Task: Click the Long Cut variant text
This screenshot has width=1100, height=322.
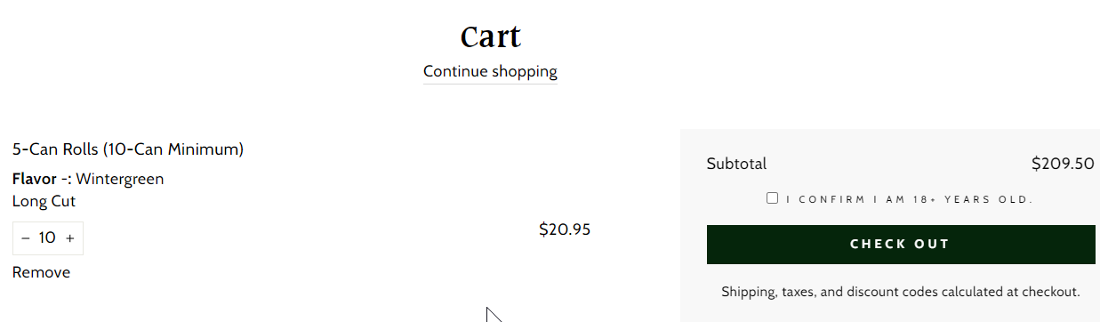Action: coord(44,202)
